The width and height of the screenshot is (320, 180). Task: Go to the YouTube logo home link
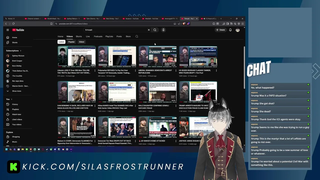click(18, 30)
